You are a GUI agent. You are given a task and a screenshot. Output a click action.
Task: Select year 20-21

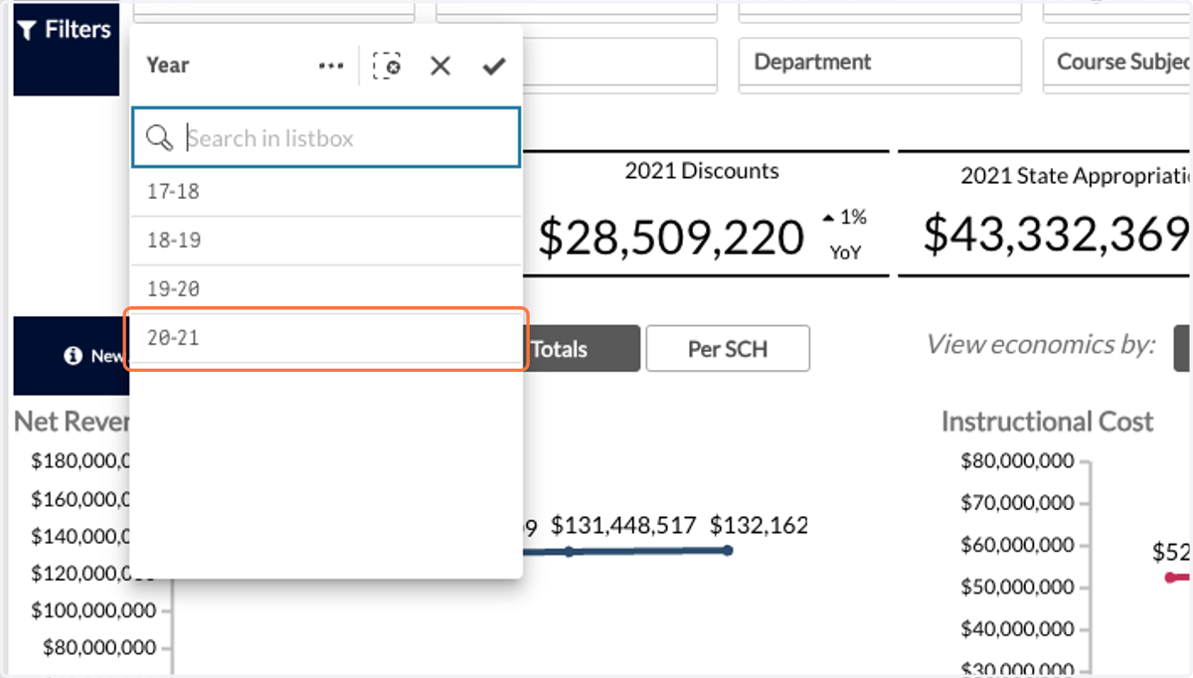326,339
